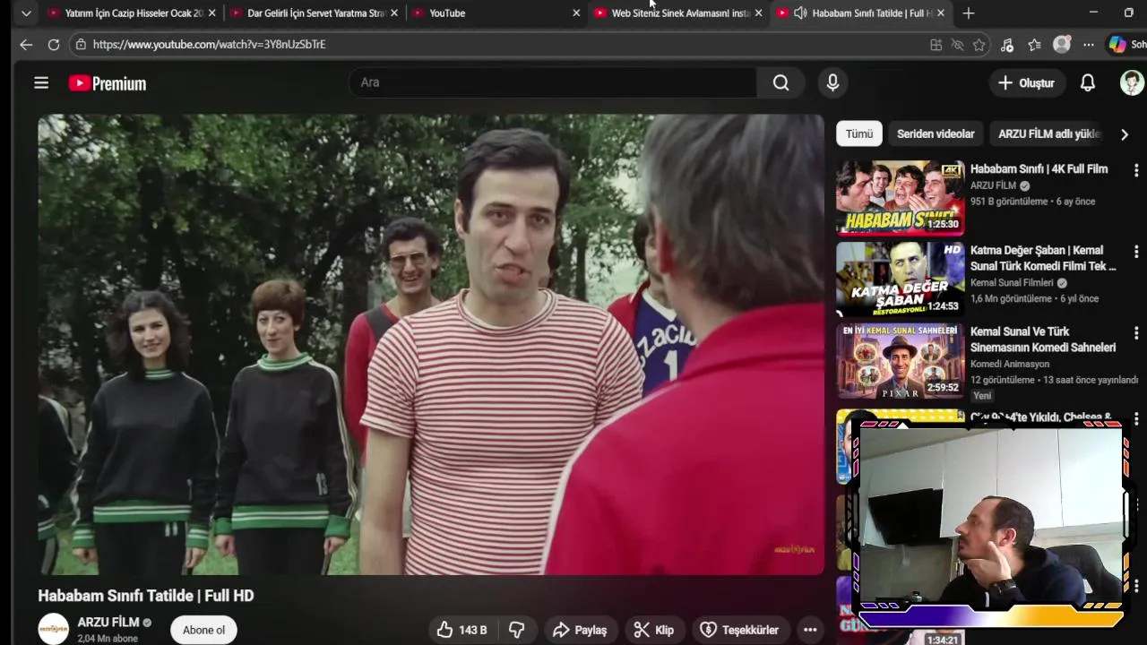The image size is (1147, 645).
Task: Open the browser profile icon
Action: pos(1062,44)
